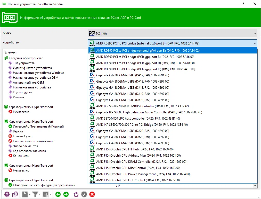Select Gigabyte GA-880GMA-USB3 D#17 F#0 entry
The height and width of the screenshot is (199, 261).
[x=173, y=75]
